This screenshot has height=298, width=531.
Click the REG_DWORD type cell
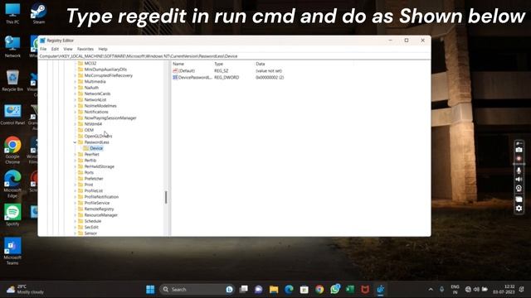(227, 78)
